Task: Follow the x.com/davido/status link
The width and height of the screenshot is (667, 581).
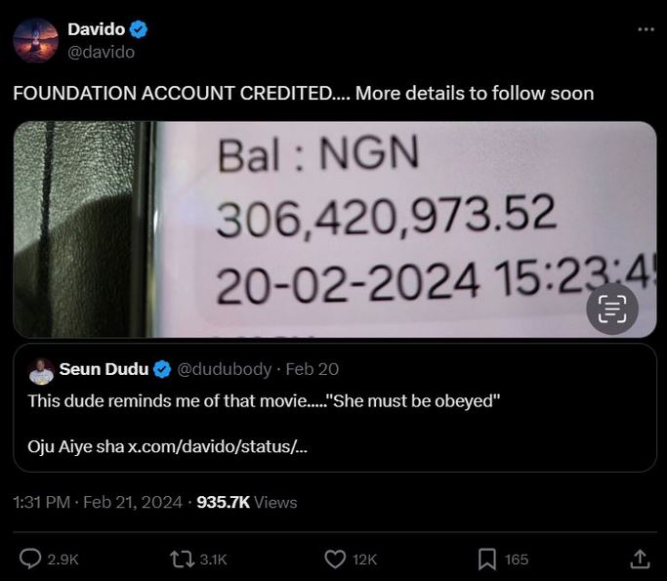Action: pyautogui.click(x=218, y=446)
